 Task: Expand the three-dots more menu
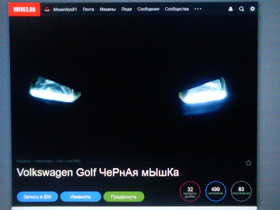[198, 9]
